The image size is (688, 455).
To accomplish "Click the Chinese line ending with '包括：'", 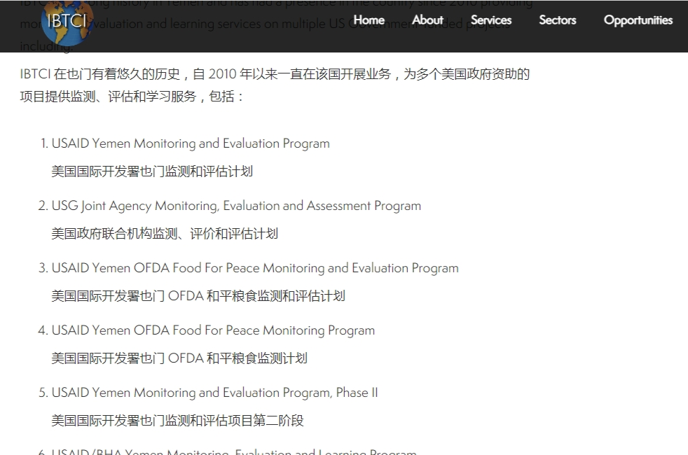I will pos(132,97).
